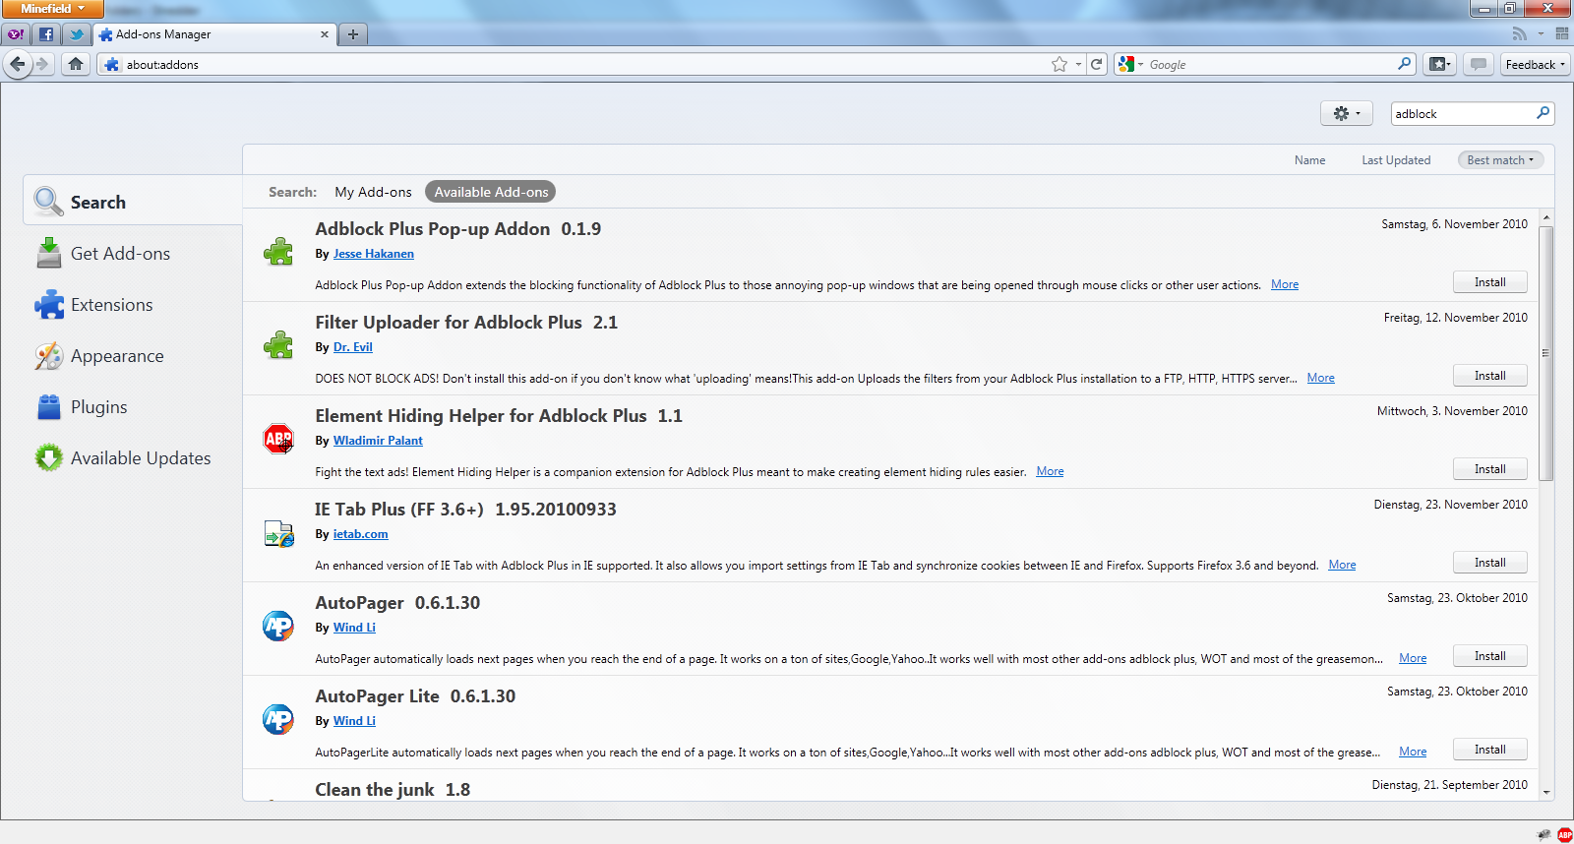Screen dimensions: 1574x844
Task: Click the vertical scrollbar of the results list
Action: pyautogui.click(x=1545, y=354)
